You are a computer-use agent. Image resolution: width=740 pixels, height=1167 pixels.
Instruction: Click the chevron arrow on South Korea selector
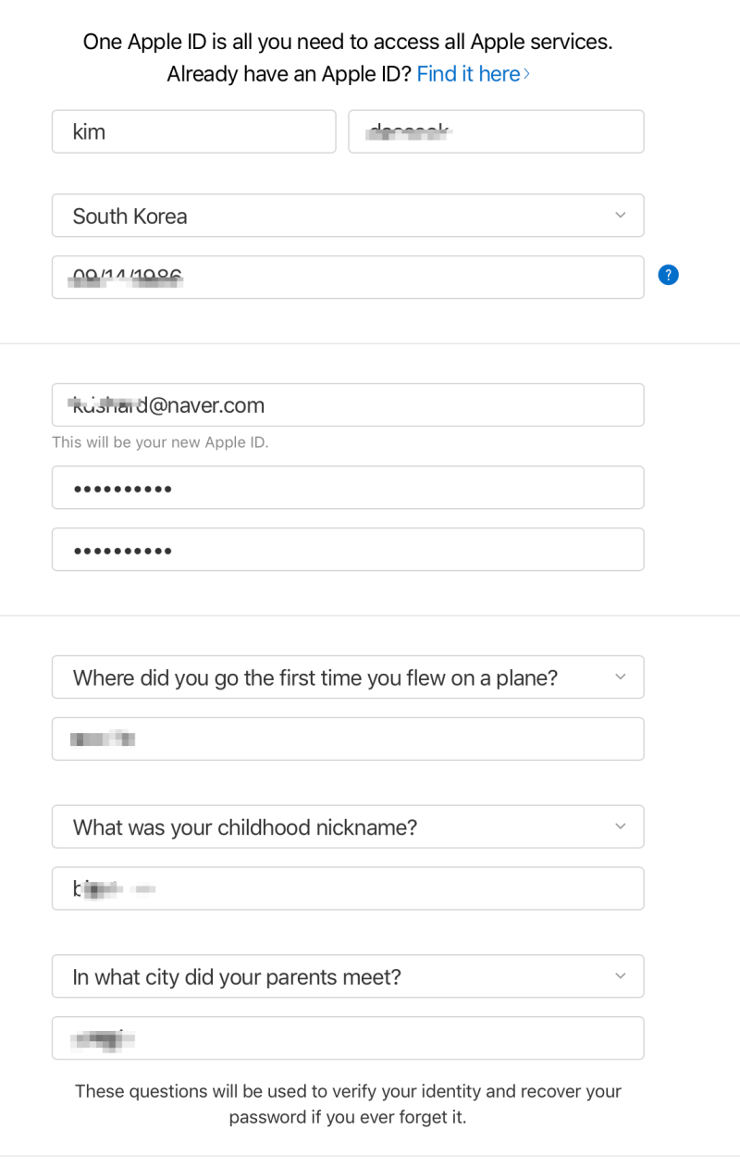click(620, 216)
